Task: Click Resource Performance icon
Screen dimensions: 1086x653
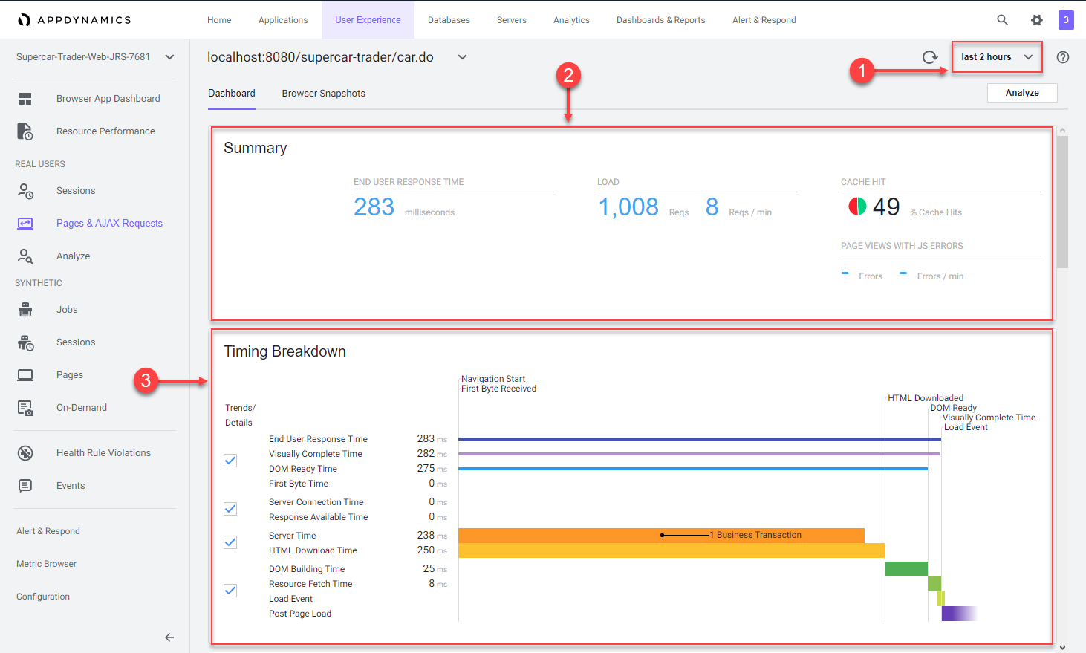Action: pyautogui.click(x=25, y=131)
